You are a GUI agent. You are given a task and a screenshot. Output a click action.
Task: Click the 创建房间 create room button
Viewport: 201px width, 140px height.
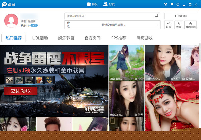(x=180, y=16)
